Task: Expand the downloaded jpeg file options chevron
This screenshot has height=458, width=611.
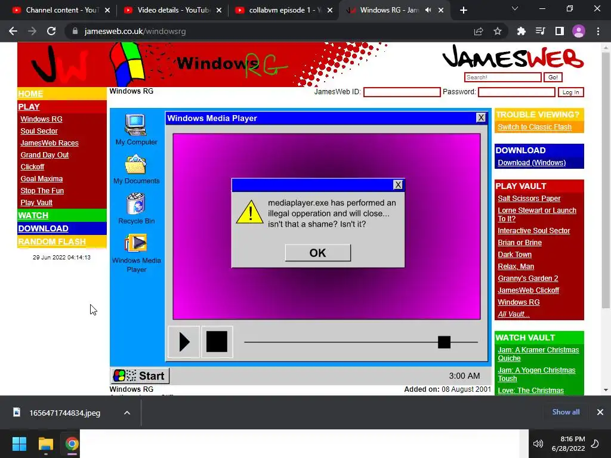Action: [x=127, y=413]
